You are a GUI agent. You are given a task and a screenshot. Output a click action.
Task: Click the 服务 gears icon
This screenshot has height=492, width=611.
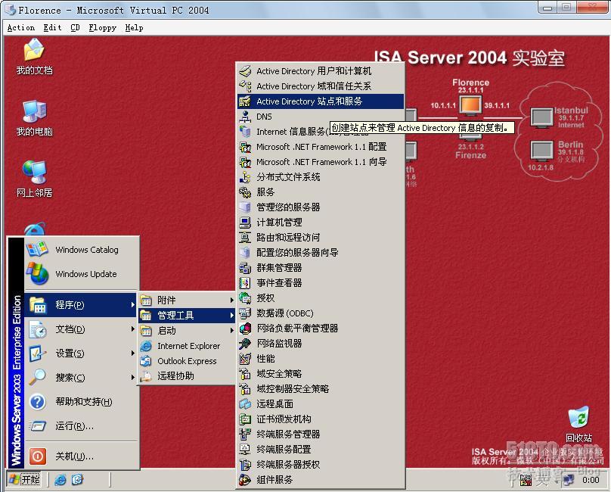245,192
